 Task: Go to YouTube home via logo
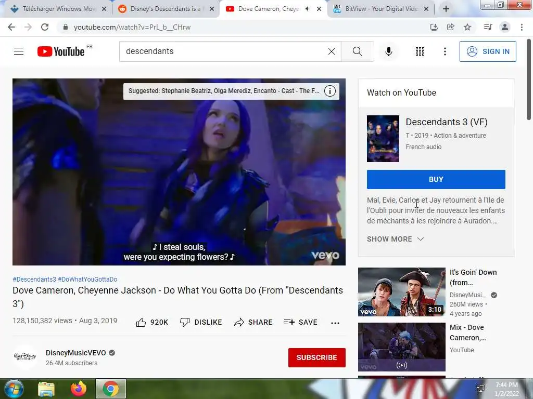pos(61,51)
